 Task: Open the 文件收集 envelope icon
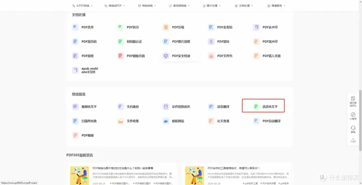121,121
